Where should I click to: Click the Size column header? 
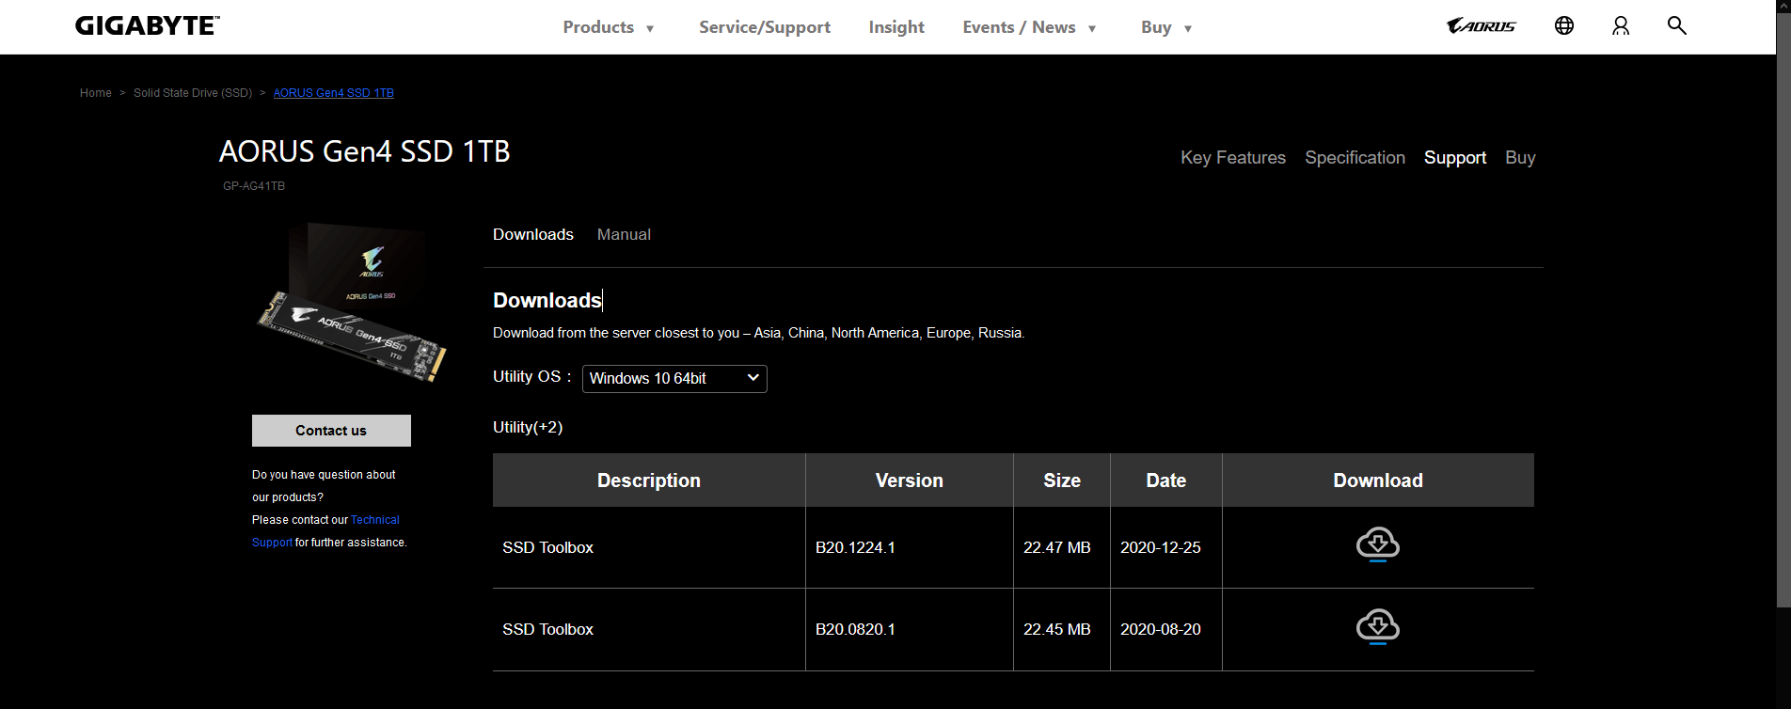1062,481
